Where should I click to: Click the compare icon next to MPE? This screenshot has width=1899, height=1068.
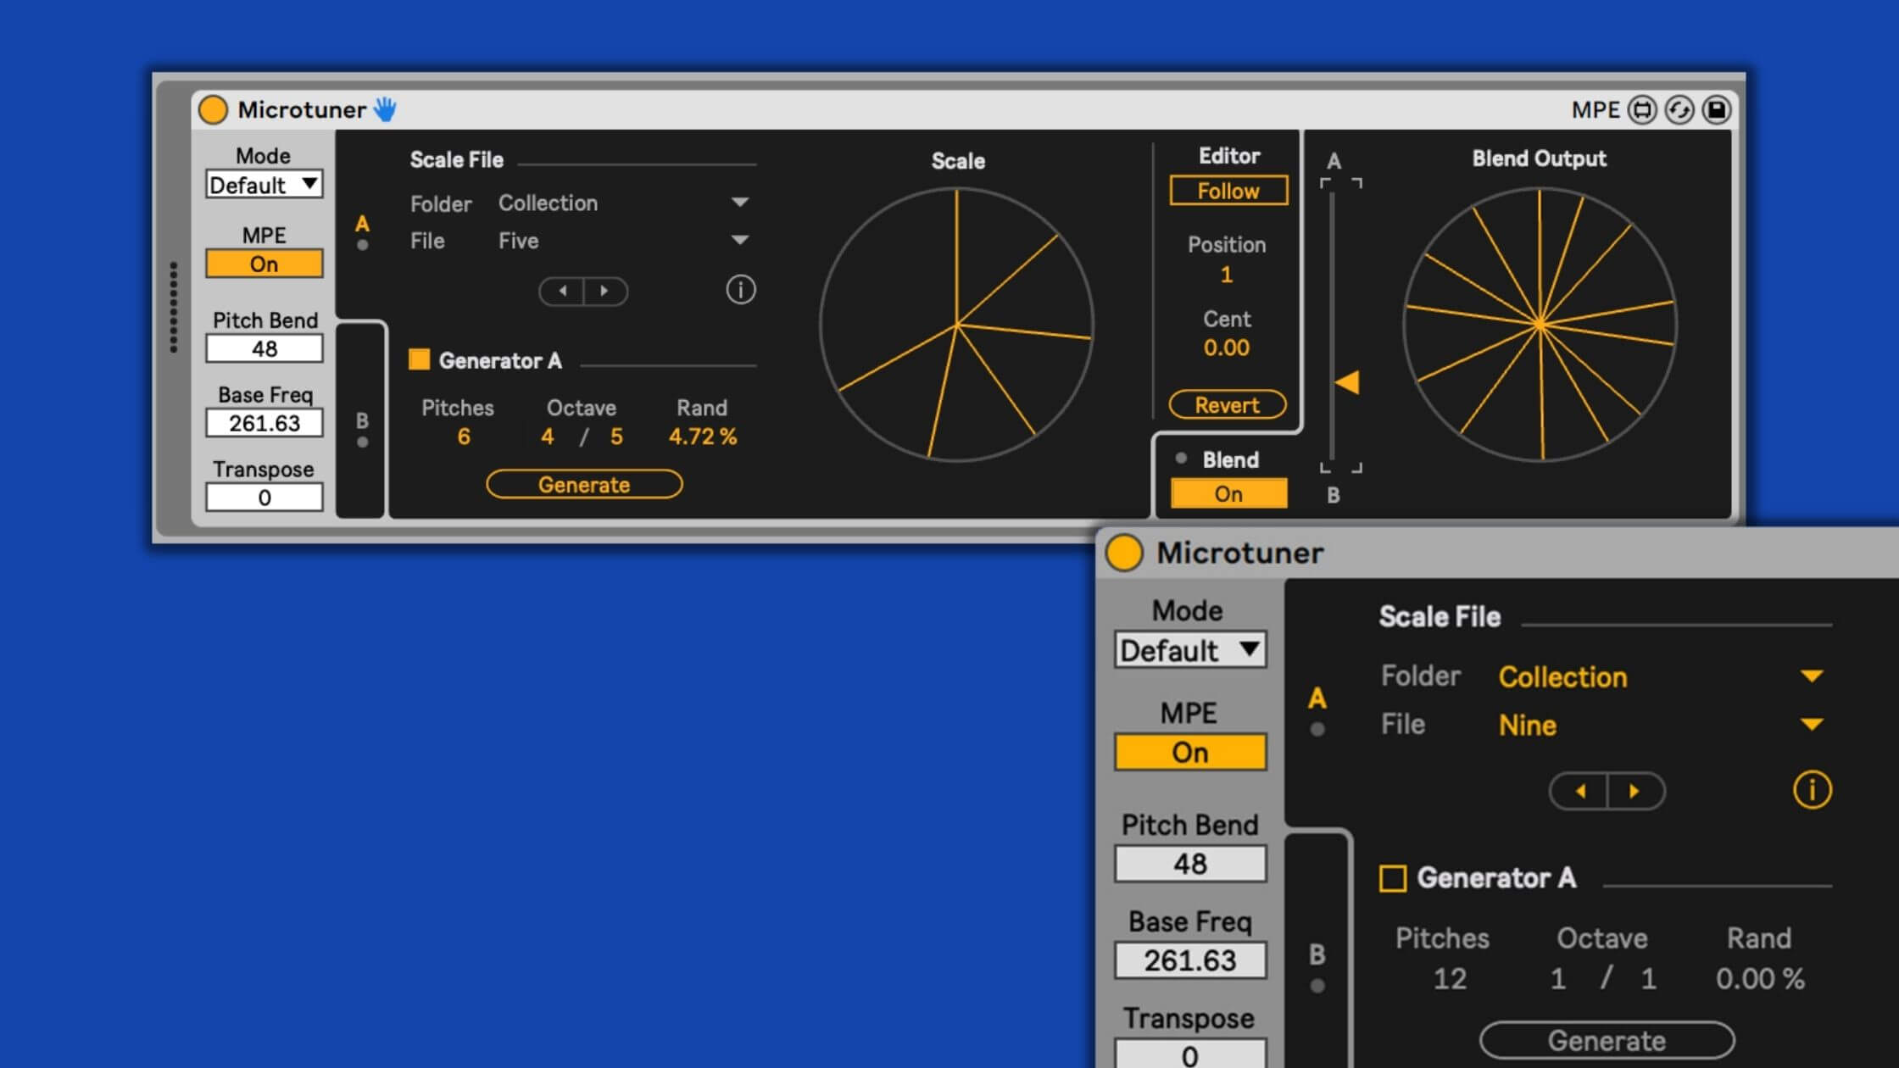(x=1642, y=110)
